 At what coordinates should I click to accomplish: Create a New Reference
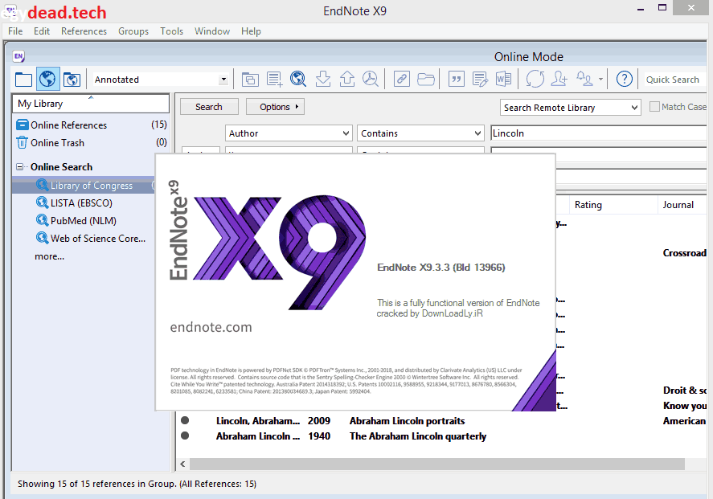tap(273, 79)
